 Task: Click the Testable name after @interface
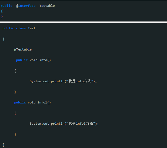[x=47, y=6]
